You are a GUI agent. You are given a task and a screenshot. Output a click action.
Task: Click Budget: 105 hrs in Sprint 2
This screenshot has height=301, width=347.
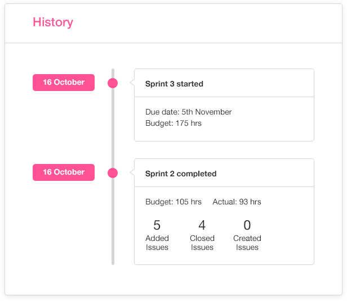[x=173, y=202]
